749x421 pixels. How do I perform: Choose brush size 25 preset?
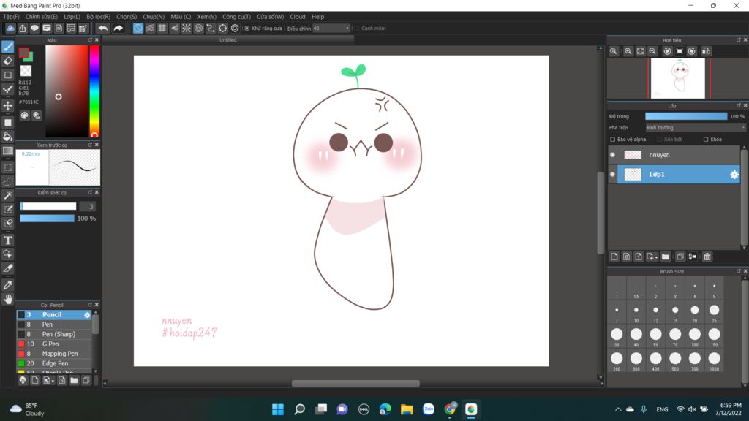714,312
